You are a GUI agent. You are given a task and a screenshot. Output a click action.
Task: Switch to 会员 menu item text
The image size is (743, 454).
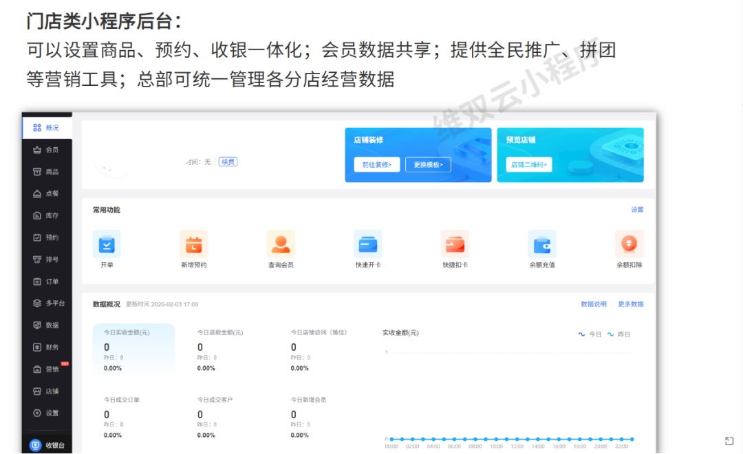click(x=52, y=150)
